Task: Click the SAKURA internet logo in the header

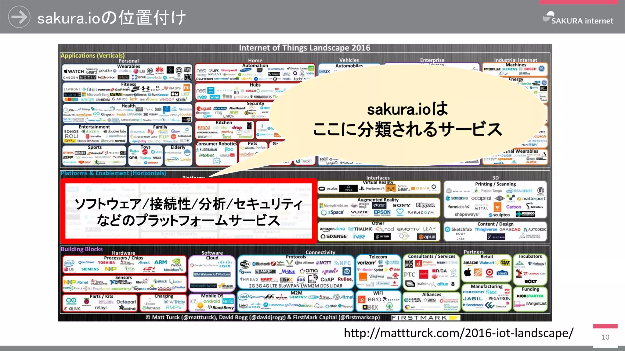Action: [578, 18]
